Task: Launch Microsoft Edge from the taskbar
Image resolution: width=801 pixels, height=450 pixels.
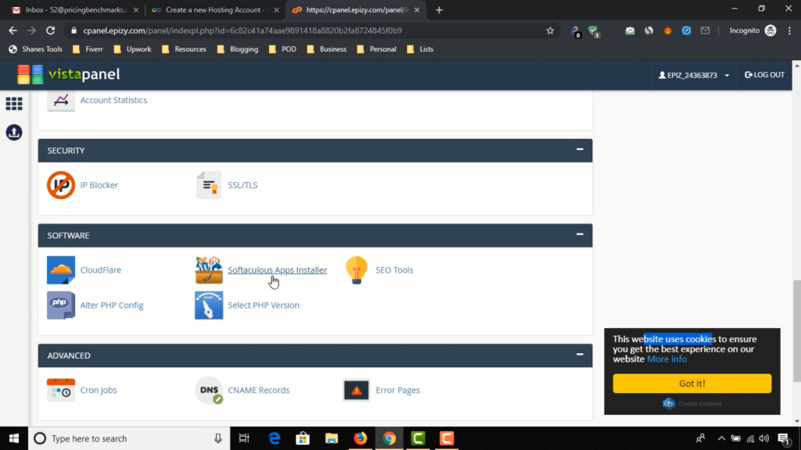Action: (275, 438)
